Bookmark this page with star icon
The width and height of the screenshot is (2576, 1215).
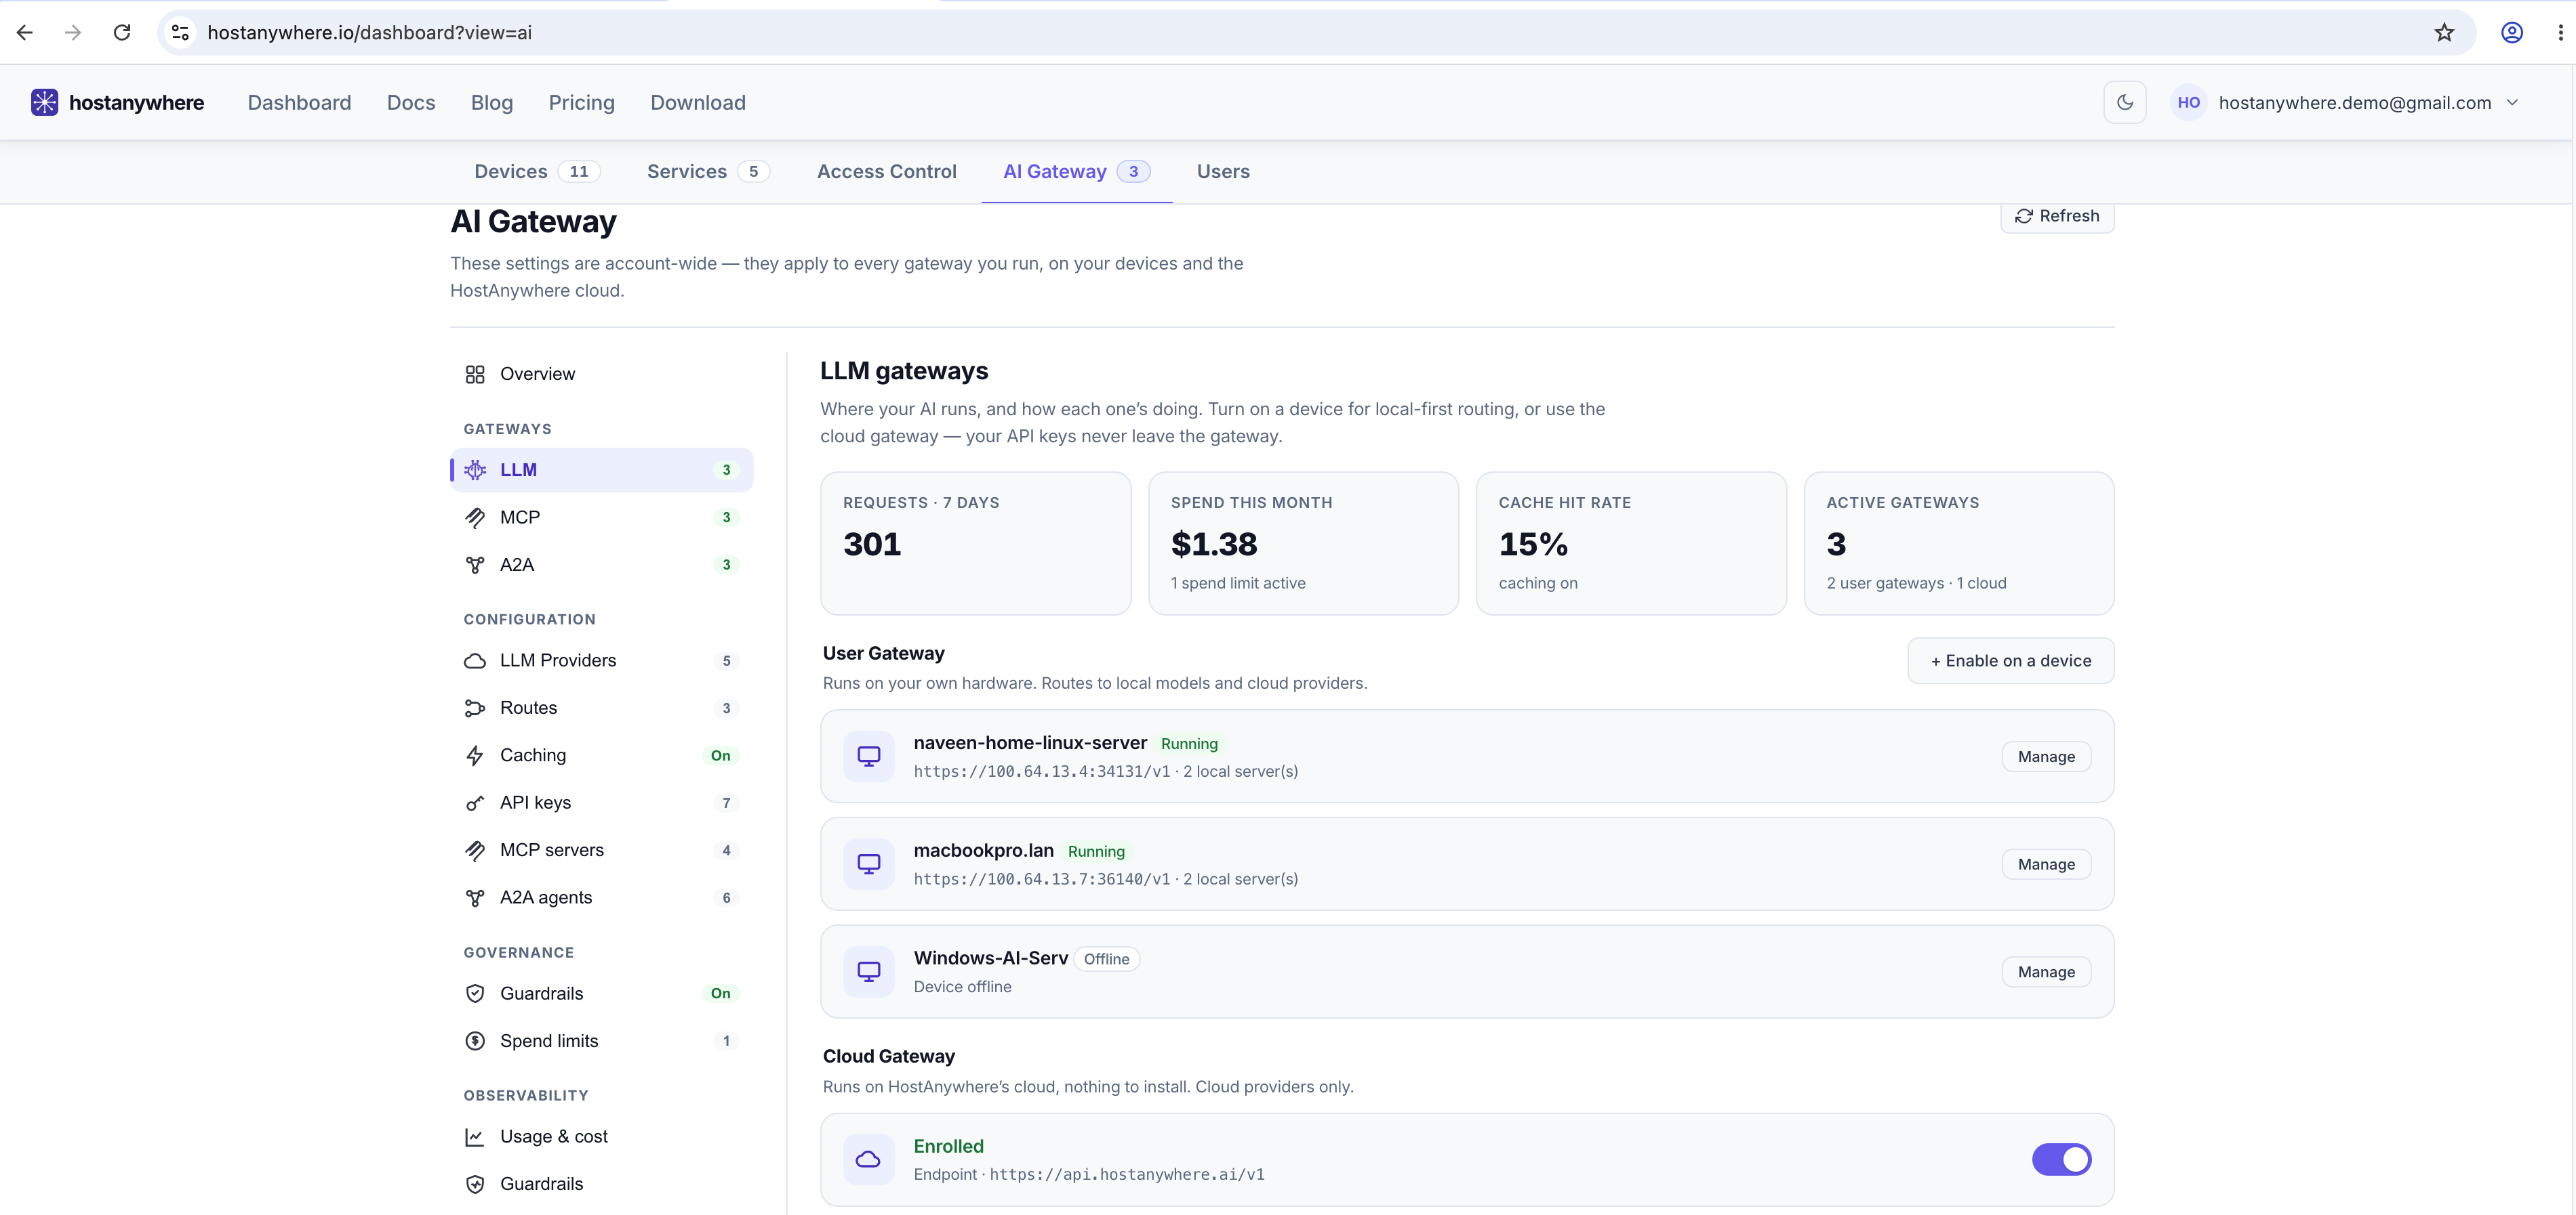click(2444, 32)
